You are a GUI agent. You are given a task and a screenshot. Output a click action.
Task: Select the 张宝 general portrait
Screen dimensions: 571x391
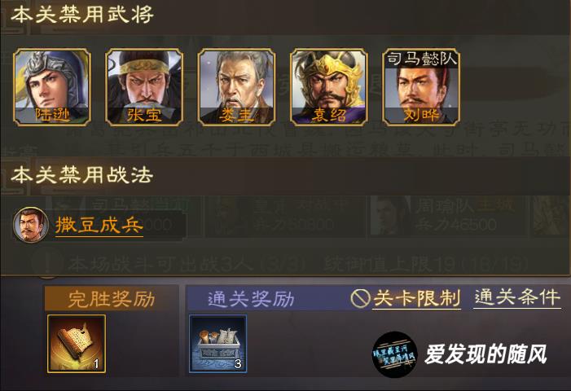point(144,87)
